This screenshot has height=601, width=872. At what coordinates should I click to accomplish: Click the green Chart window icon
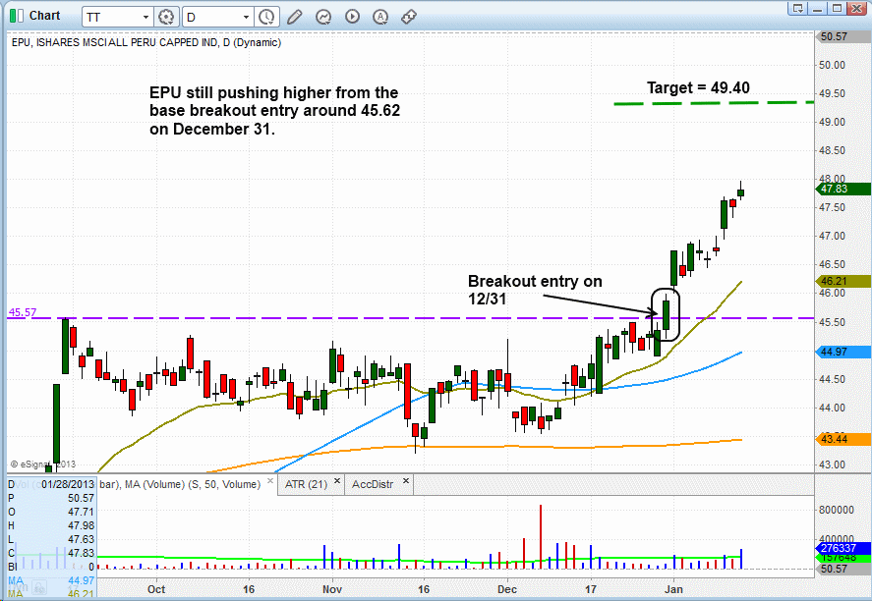click(x=17, y=16)
